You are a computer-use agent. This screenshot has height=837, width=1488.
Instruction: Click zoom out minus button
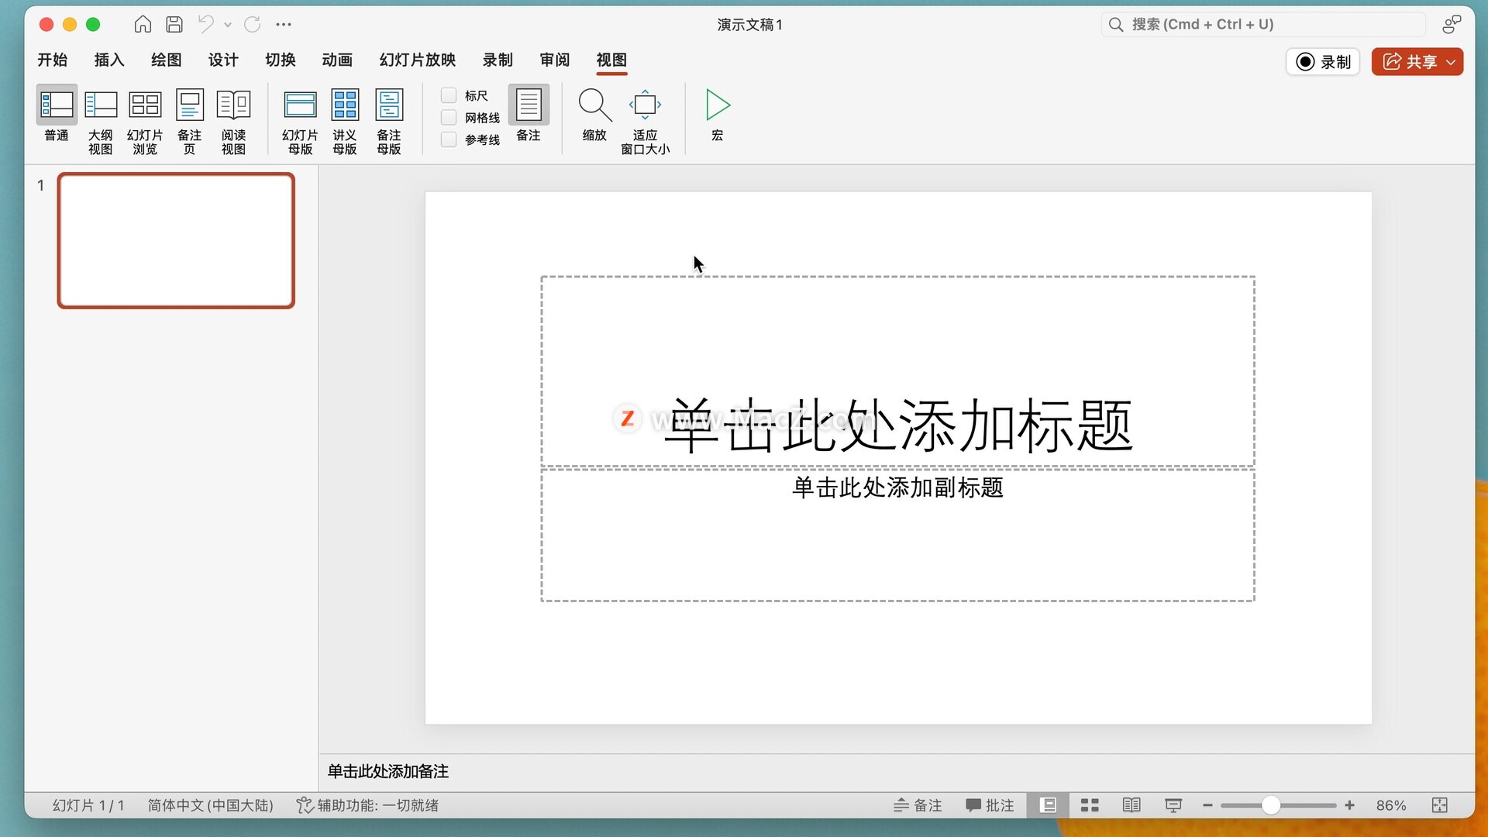pyautogui.click(x=1207, y=806)
